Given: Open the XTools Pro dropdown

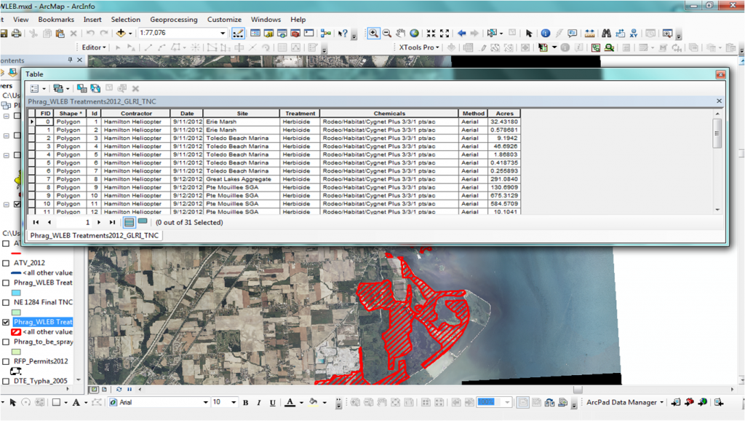Looking at the screenshot, I should coord(418,47).
